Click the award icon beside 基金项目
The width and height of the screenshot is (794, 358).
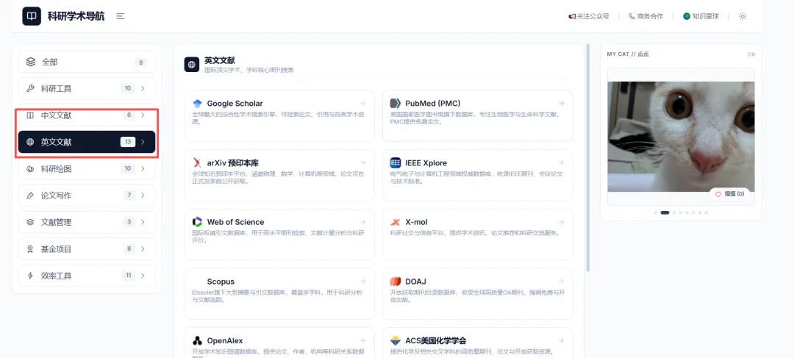[x=30, y=249]
